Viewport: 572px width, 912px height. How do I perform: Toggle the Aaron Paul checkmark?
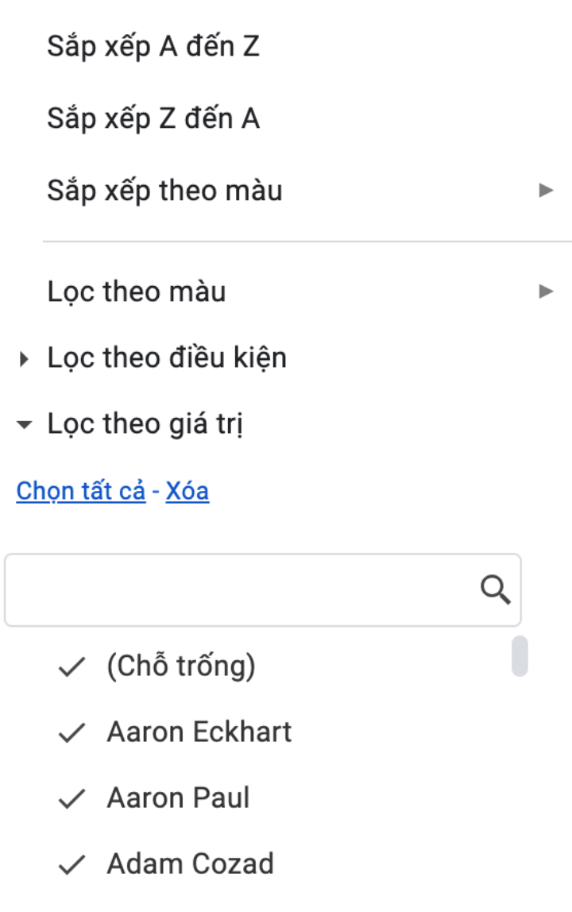[x=72, y=799]
